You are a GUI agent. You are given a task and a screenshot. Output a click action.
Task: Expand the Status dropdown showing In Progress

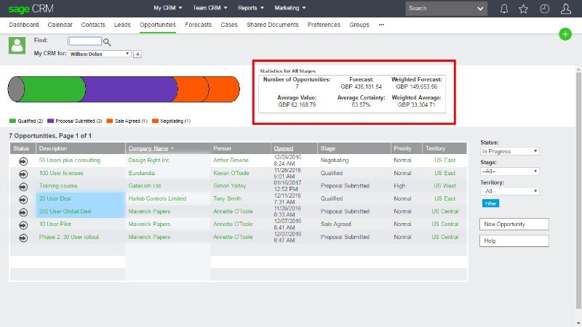tap(509, 151)
